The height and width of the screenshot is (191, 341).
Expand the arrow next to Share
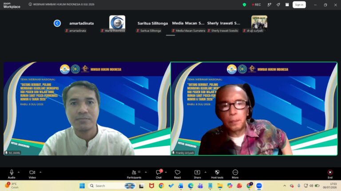click(205, 172)
